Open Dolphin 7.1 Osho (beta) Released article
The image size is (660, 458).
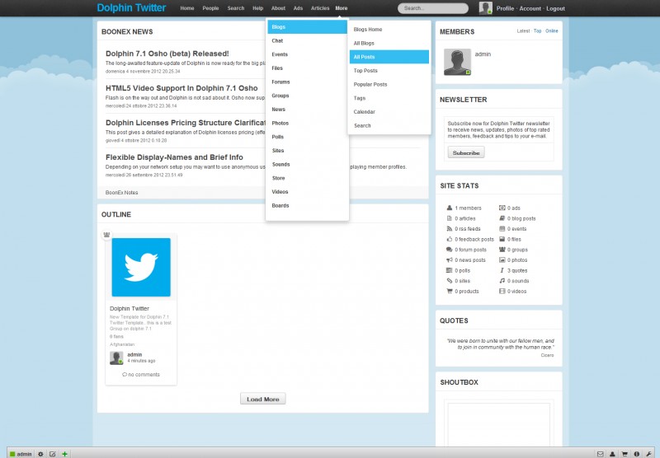pos(167,54)
